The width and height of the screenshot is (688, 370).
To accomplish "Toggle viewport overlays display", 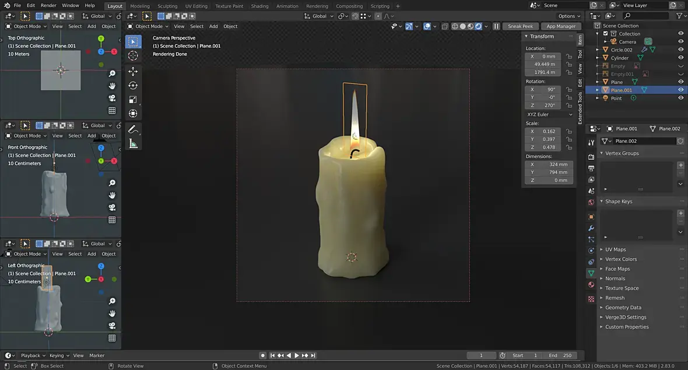I will pos(427,26).
